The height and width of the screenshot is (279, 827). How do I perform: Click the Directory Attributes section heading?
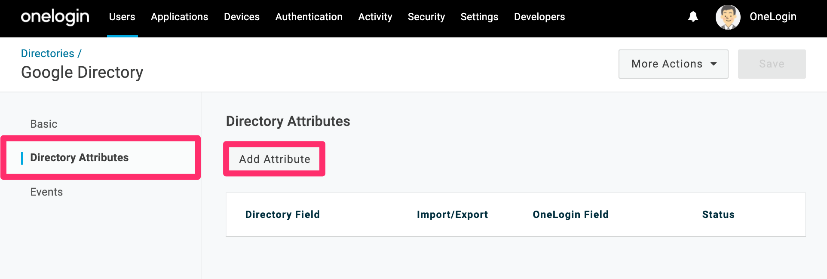coord(288,121)
